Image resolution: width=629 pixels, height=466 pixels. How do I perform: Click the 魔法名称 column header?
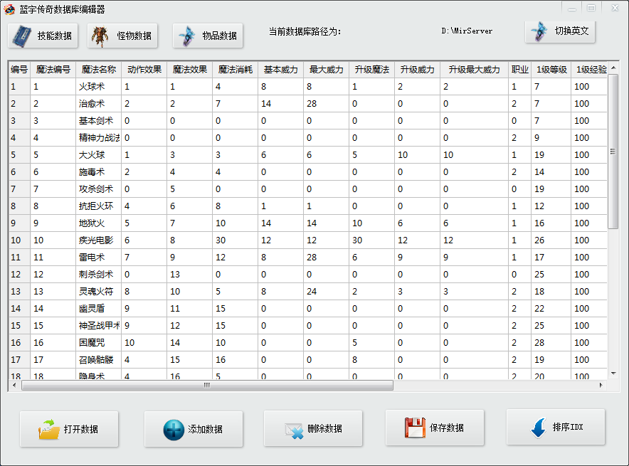tap(98, 70)
